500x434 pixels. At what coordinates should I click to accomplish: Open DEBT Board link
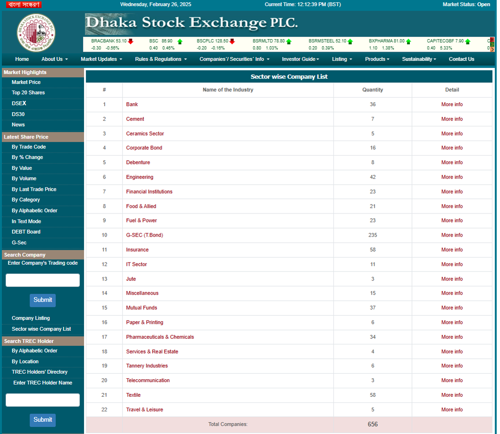point(26,232)
